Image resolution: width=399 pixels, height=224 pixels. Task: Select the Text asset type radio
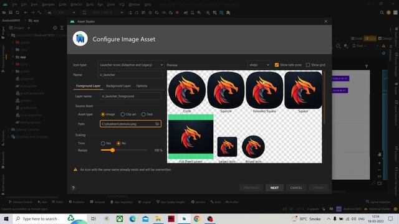pyautogui.click(x=143, y=114)
